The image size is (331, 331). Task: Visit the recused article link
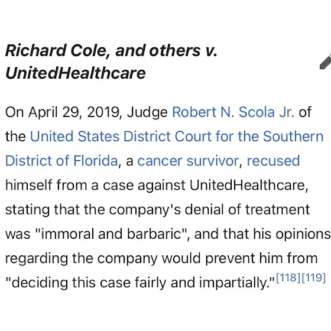pos(273,161)
